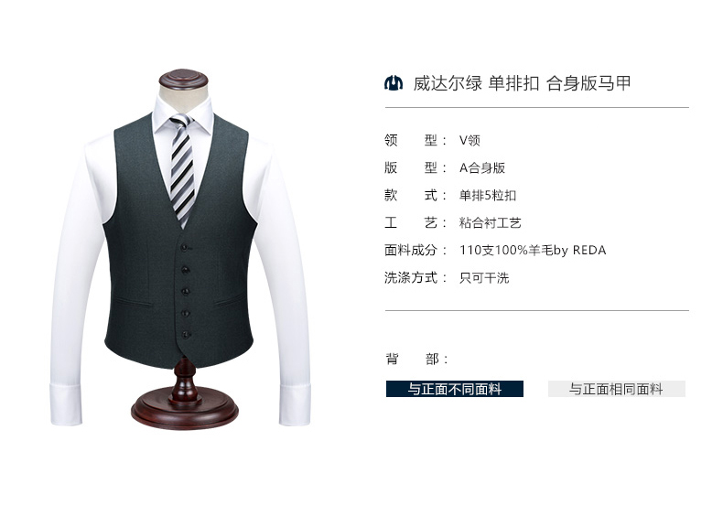Viewport: 723px width, 516px height.
Task: Click the 单排5粒扣 style value
Action: tap(488, 195)
